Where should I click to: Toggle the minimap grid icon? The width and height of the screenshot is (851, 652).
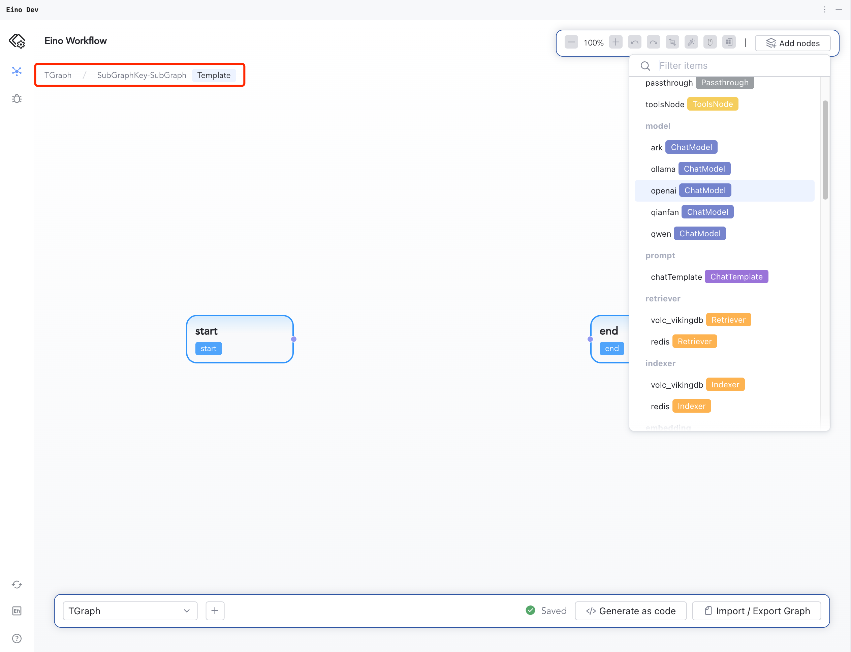coord(729,42)
